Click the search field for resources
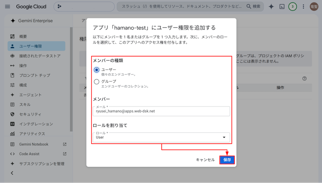This screenshot has width=322, height=183. pyautogui.click(x=182, y=6)
